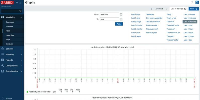Click the Services clock icon

(x=3, y=49)
